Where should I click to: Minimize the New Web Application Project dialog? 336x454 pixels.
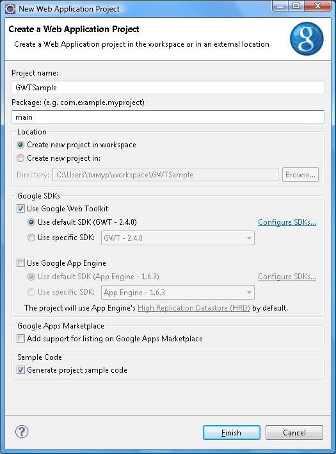tap(280, 6)
